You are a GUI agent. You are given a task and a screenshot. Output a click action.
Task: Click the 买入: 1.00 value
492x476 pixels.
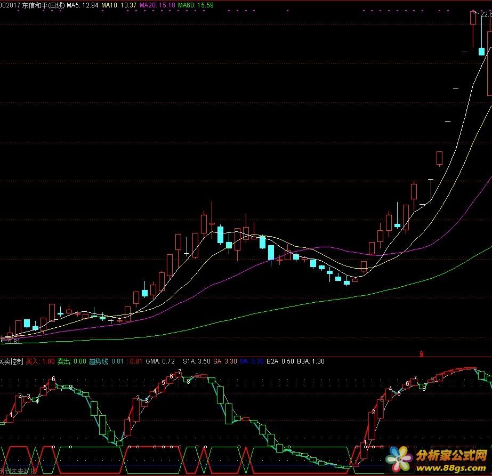pyautogui.click(x=40, y=361)
